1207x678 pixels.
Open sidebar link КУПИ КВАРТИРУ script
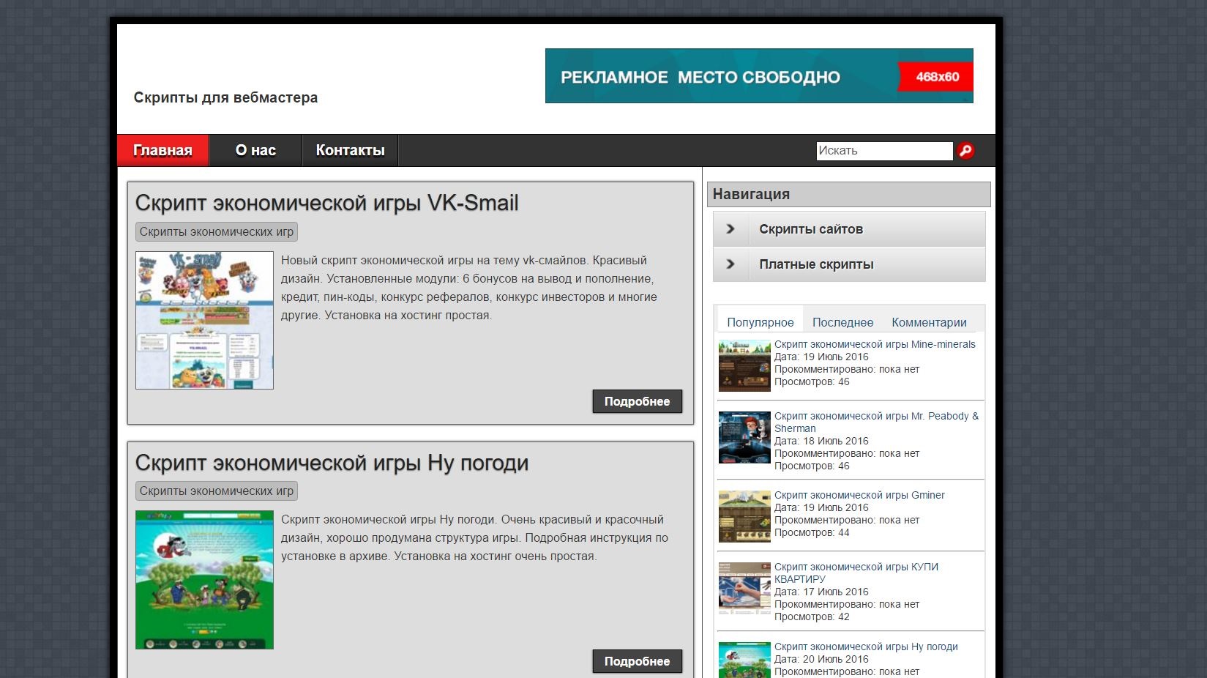click(856, 573)
